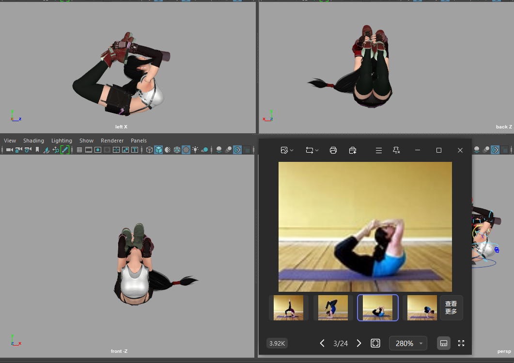Click the Shadows sphere icon
The width and height of the screenshot is (514, 363).
[204, 150]
